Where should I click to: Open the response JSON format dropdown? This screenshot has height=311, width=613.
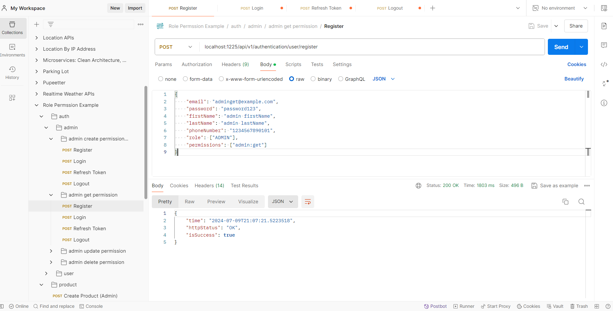(x=283, y=202)
